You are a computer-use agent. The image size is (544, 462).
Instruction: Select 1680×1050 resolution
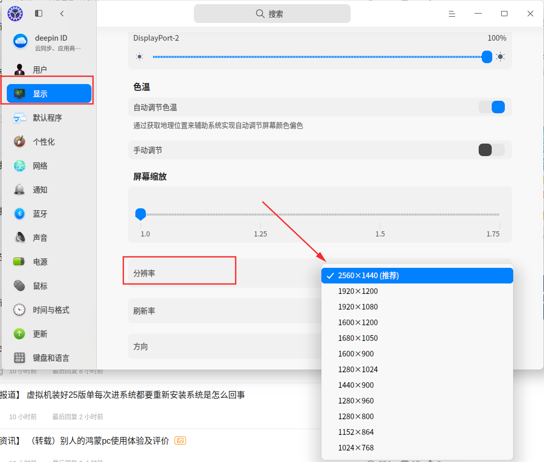pyautogui.click(x=417, y=338)
